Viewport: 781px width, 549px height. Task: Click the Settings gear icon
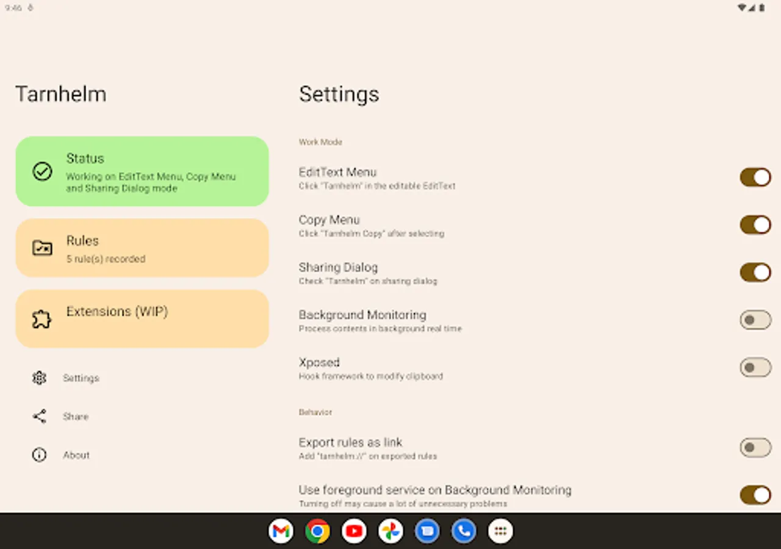coord(39,378)
